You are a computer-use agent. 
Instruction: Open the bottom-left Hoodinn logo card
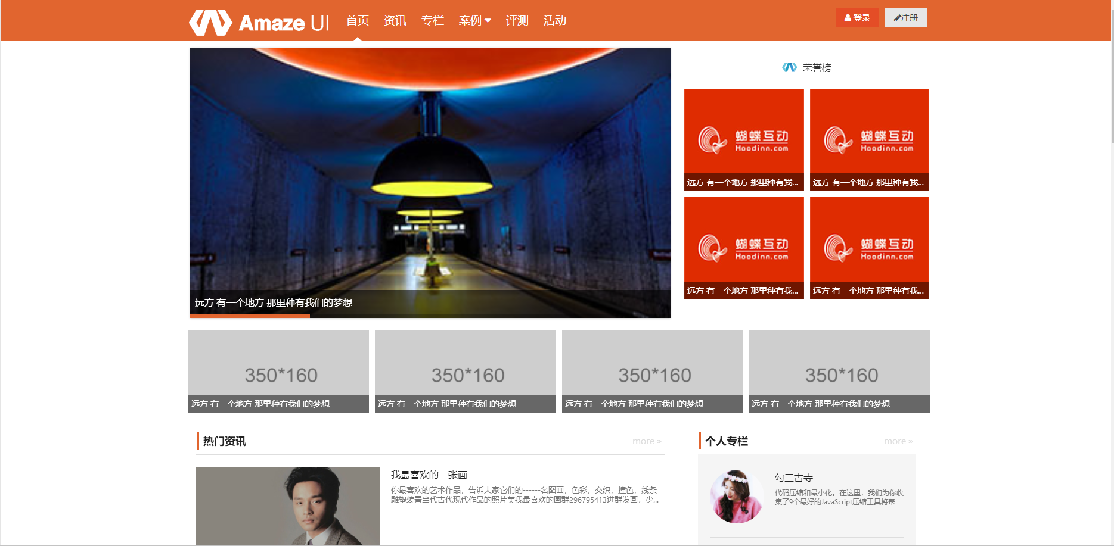(x=743, y=247)
